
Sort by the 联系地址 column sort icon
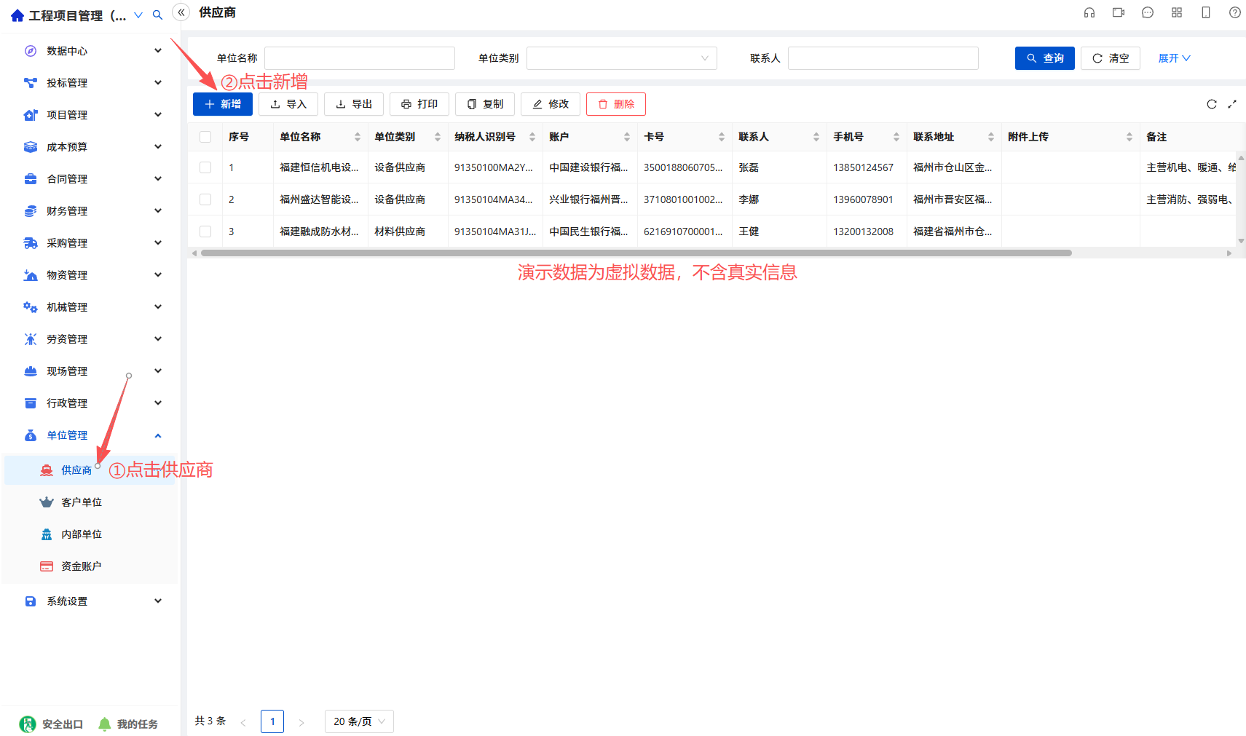point(991,137)
